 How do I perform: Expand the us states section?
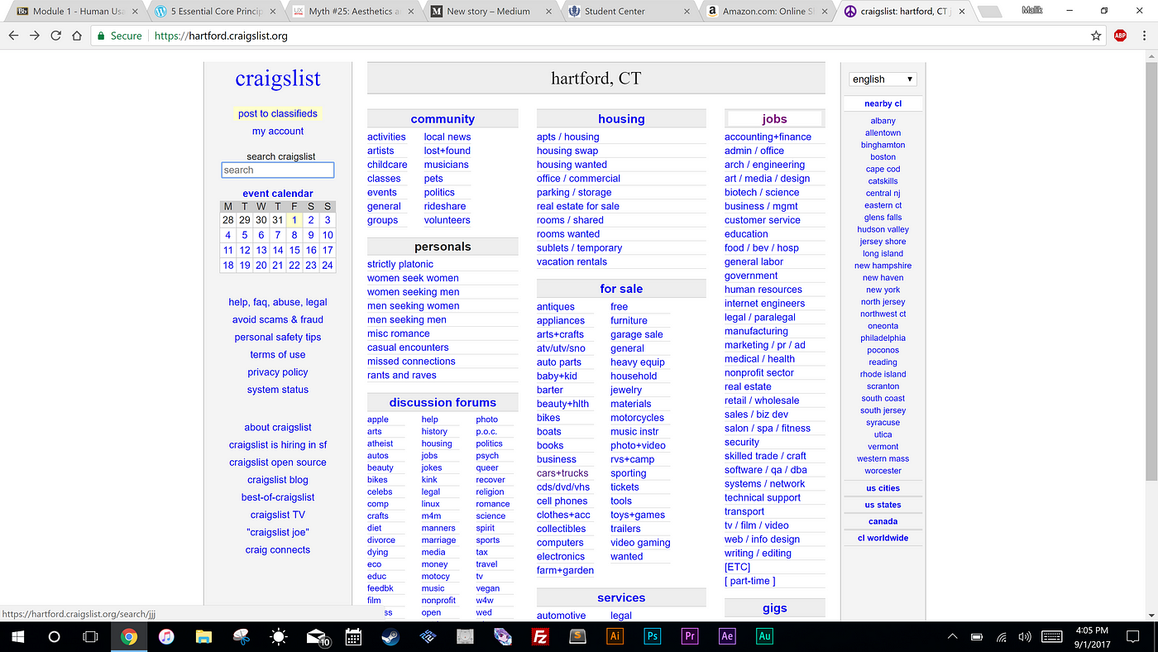pos(883,505)
